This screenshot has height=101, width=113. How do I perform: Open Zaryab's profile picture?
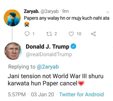tap(12, 18)
